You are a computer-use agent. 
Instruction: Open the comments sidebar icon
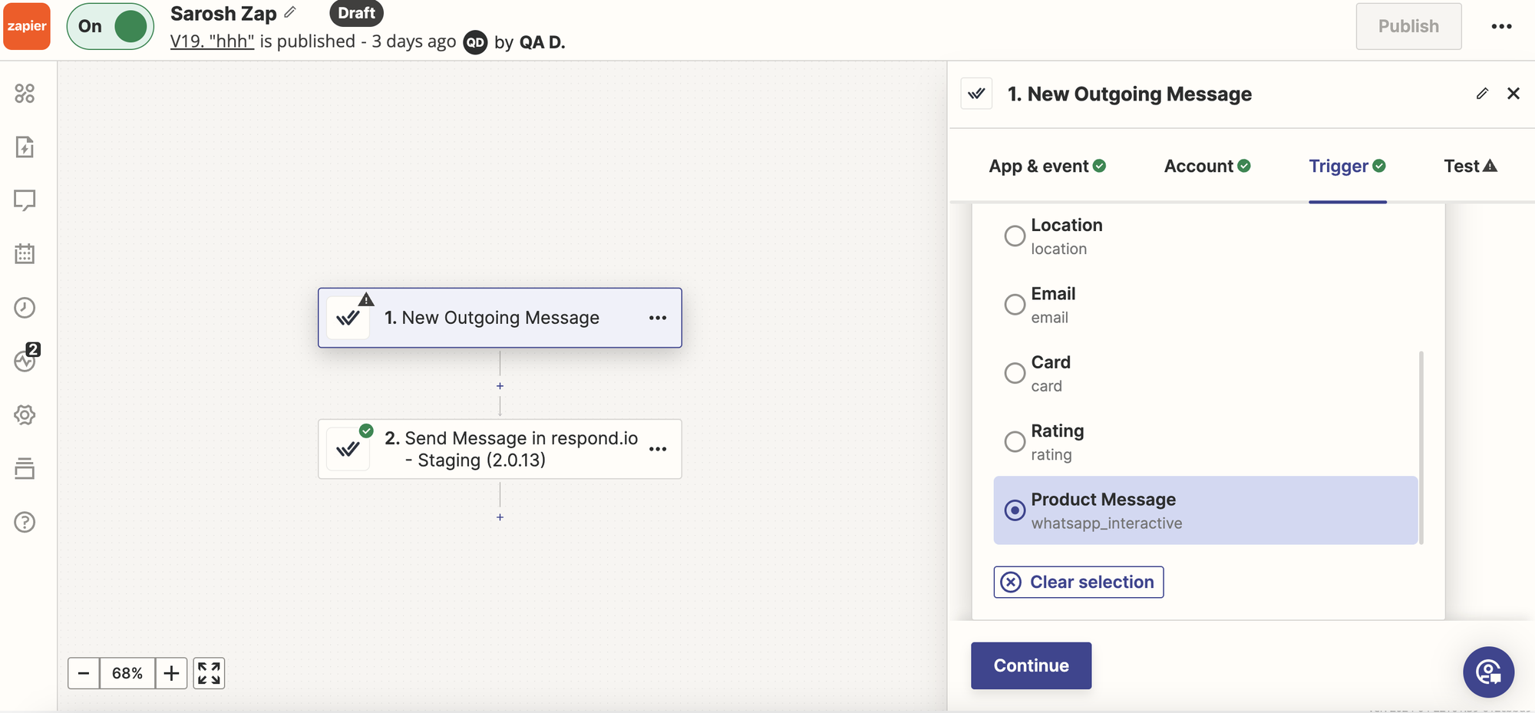pos(25,200)
